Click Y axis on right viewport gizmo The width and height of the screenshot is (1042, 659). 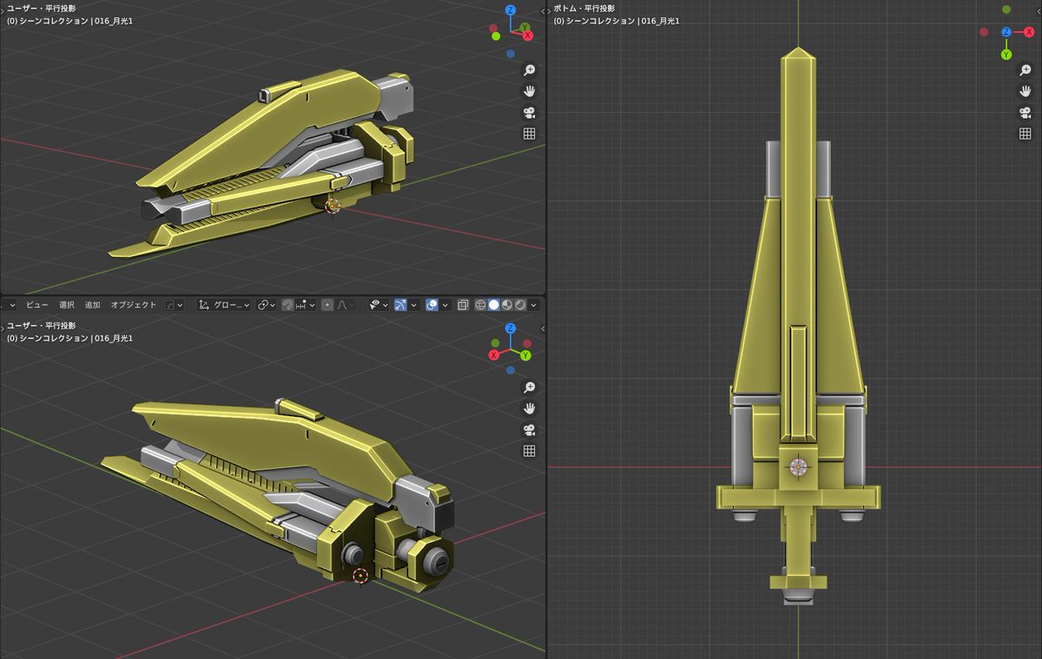pyautogui.click(x=1006, y=55)
